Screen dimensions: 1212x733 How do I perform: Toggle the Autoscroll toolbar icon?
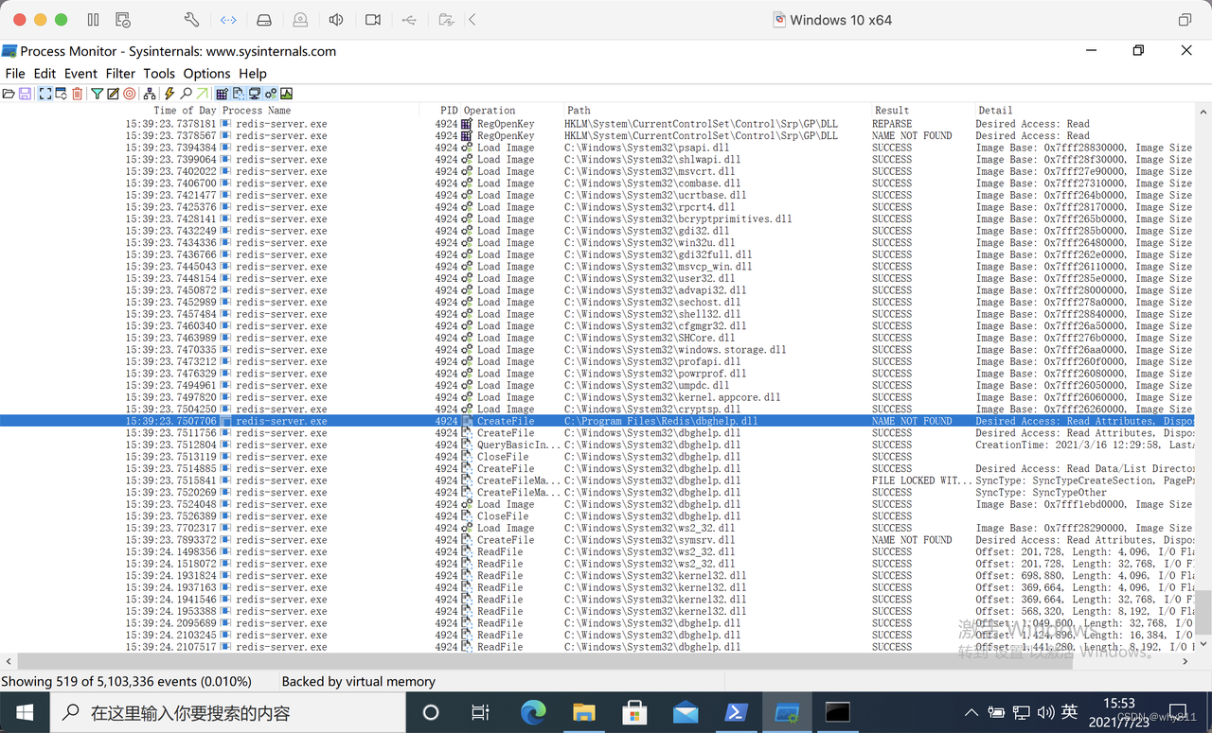pos(61,94)
